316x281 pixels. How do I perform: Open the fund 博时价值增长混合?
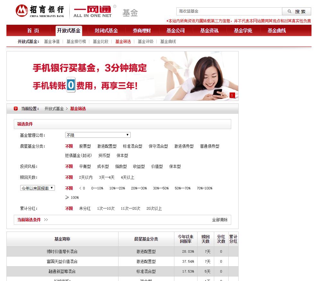62,251
